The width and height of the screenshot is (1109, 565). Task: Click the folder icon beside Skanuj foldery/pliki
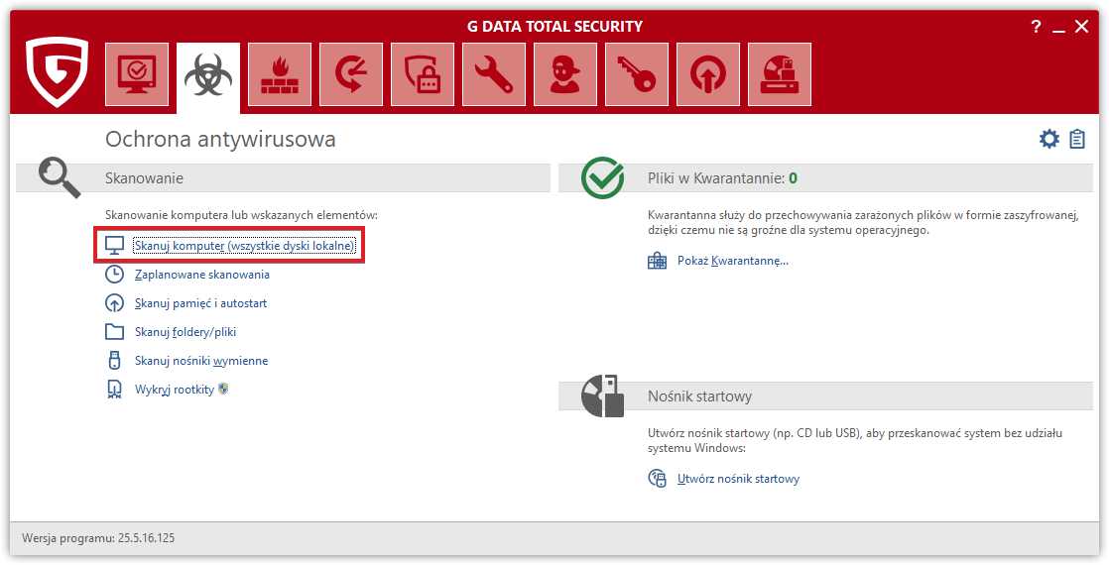coord(114,332)
